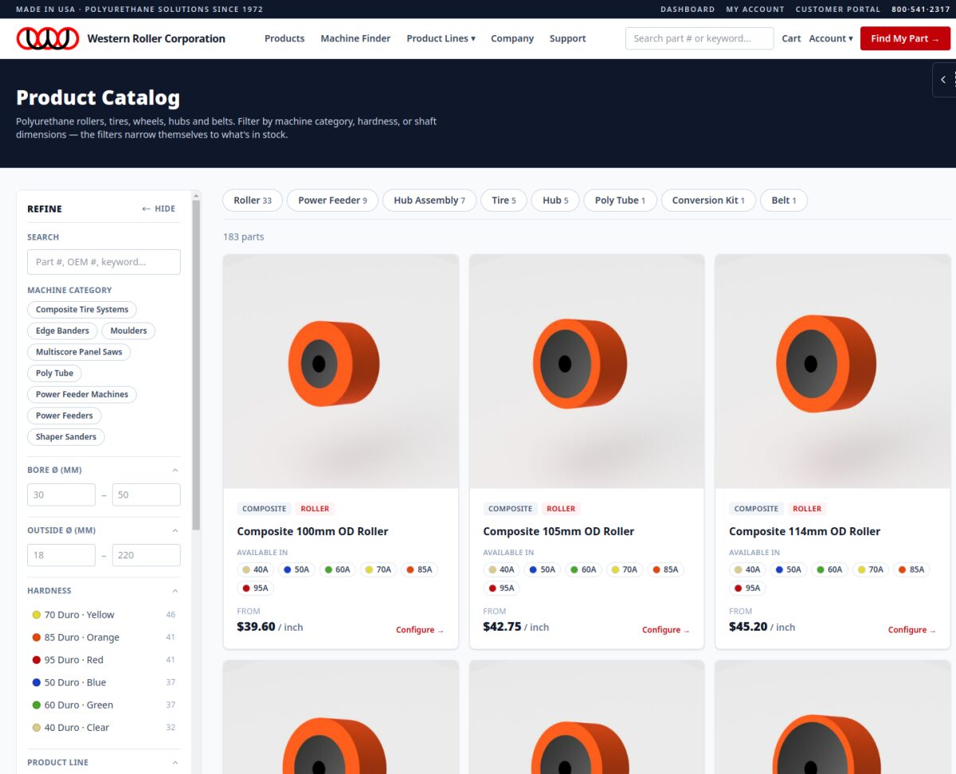Configure the Composite 114mm OD Roller

(912, 630)
